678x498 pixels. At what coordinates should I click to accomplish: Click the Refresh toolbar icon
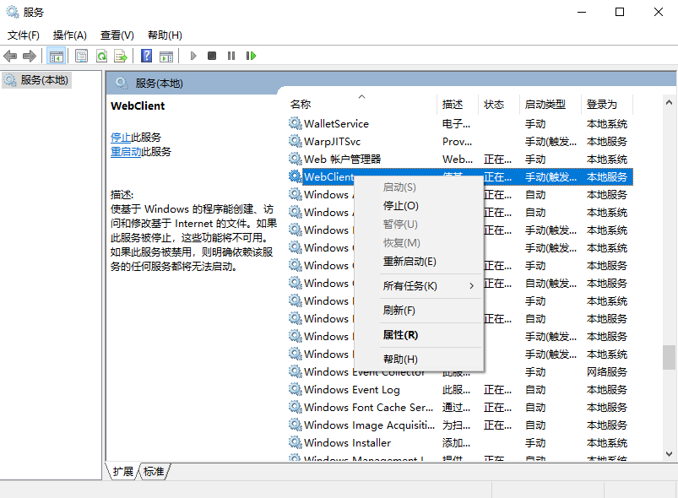(101, 56)
